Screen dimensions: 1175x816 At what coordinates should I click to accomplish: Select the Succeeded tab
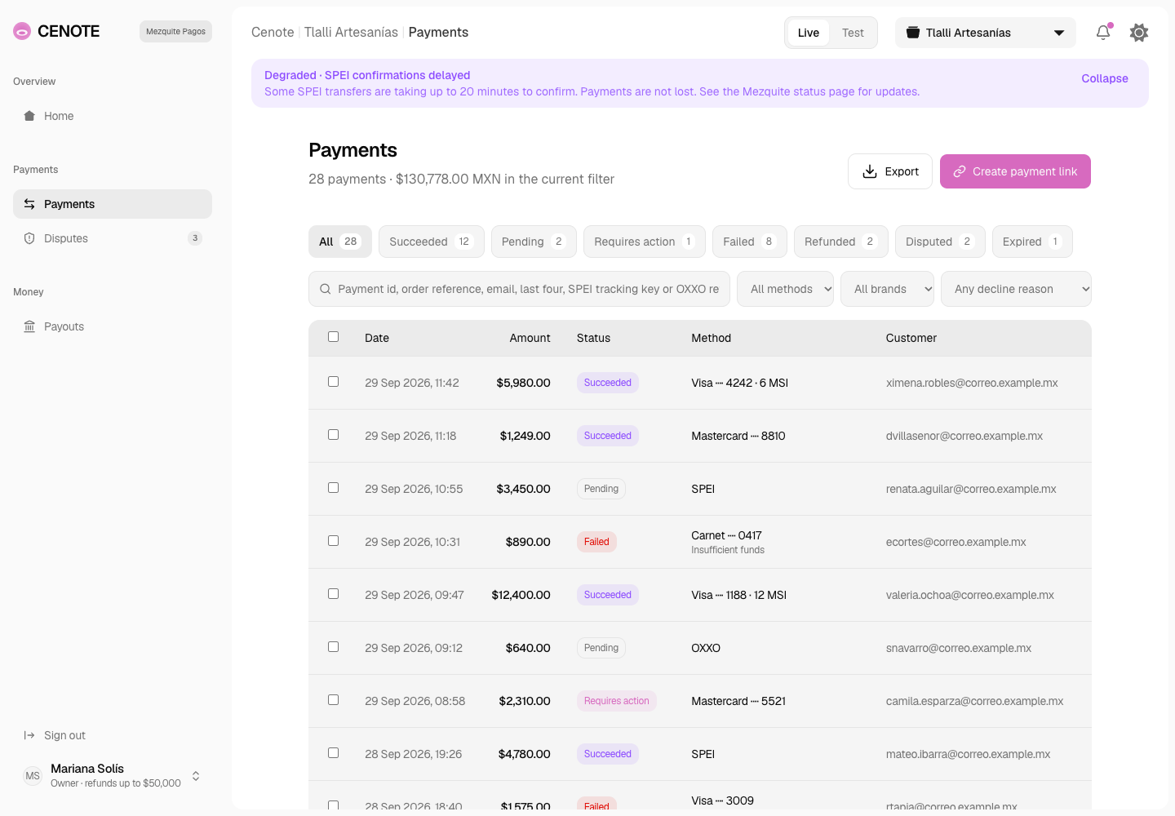coord(432,242)
